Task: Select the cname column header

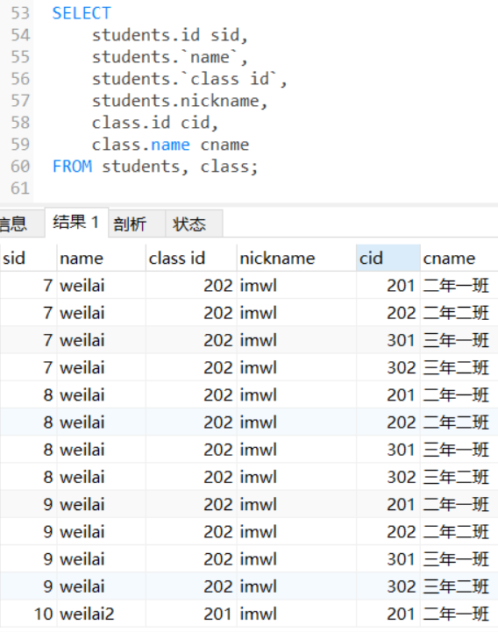Action: coord(459,258)
